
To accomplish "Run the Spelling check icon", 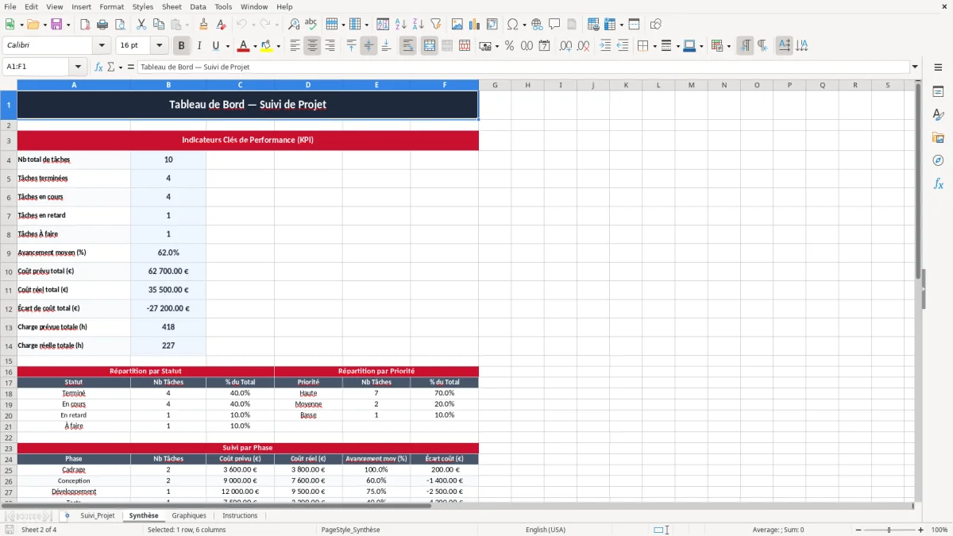I will (311, 25).
